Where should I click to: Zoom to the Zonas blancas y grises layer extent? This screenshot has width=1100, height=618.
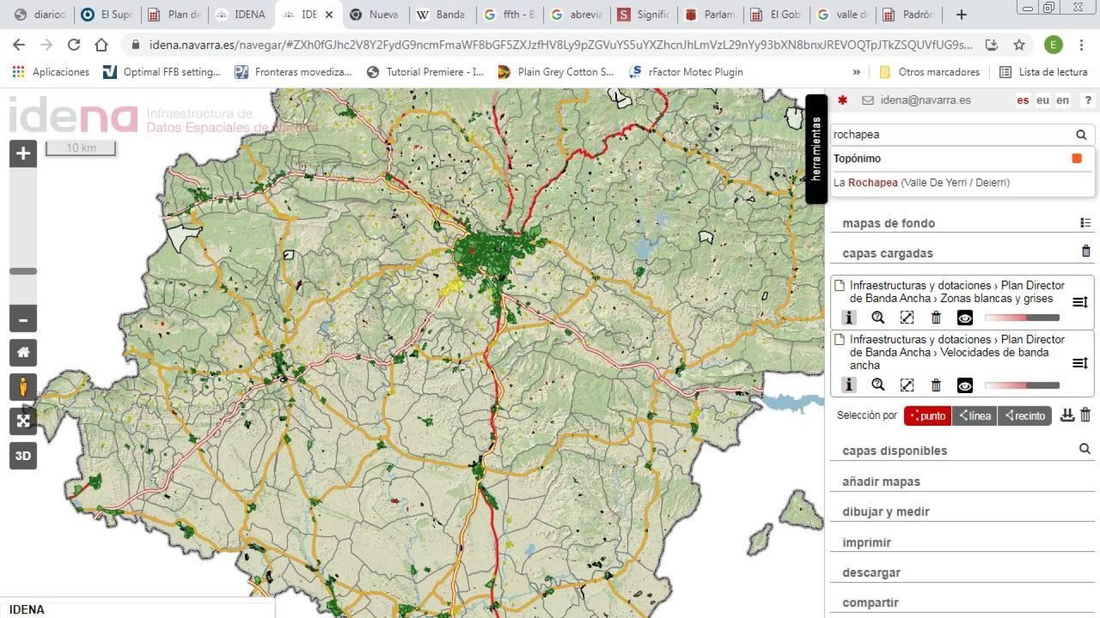click(x=907, y=318)
